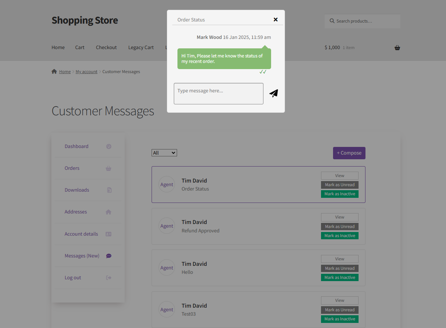Click the Log out arrow icon
Image resolution: width=446 pixels, height=328 pixels.
click(109, 278)
